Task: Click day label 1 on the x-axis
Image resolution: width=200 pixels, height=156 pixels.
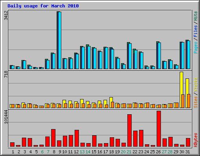Action: coord(13,152)
